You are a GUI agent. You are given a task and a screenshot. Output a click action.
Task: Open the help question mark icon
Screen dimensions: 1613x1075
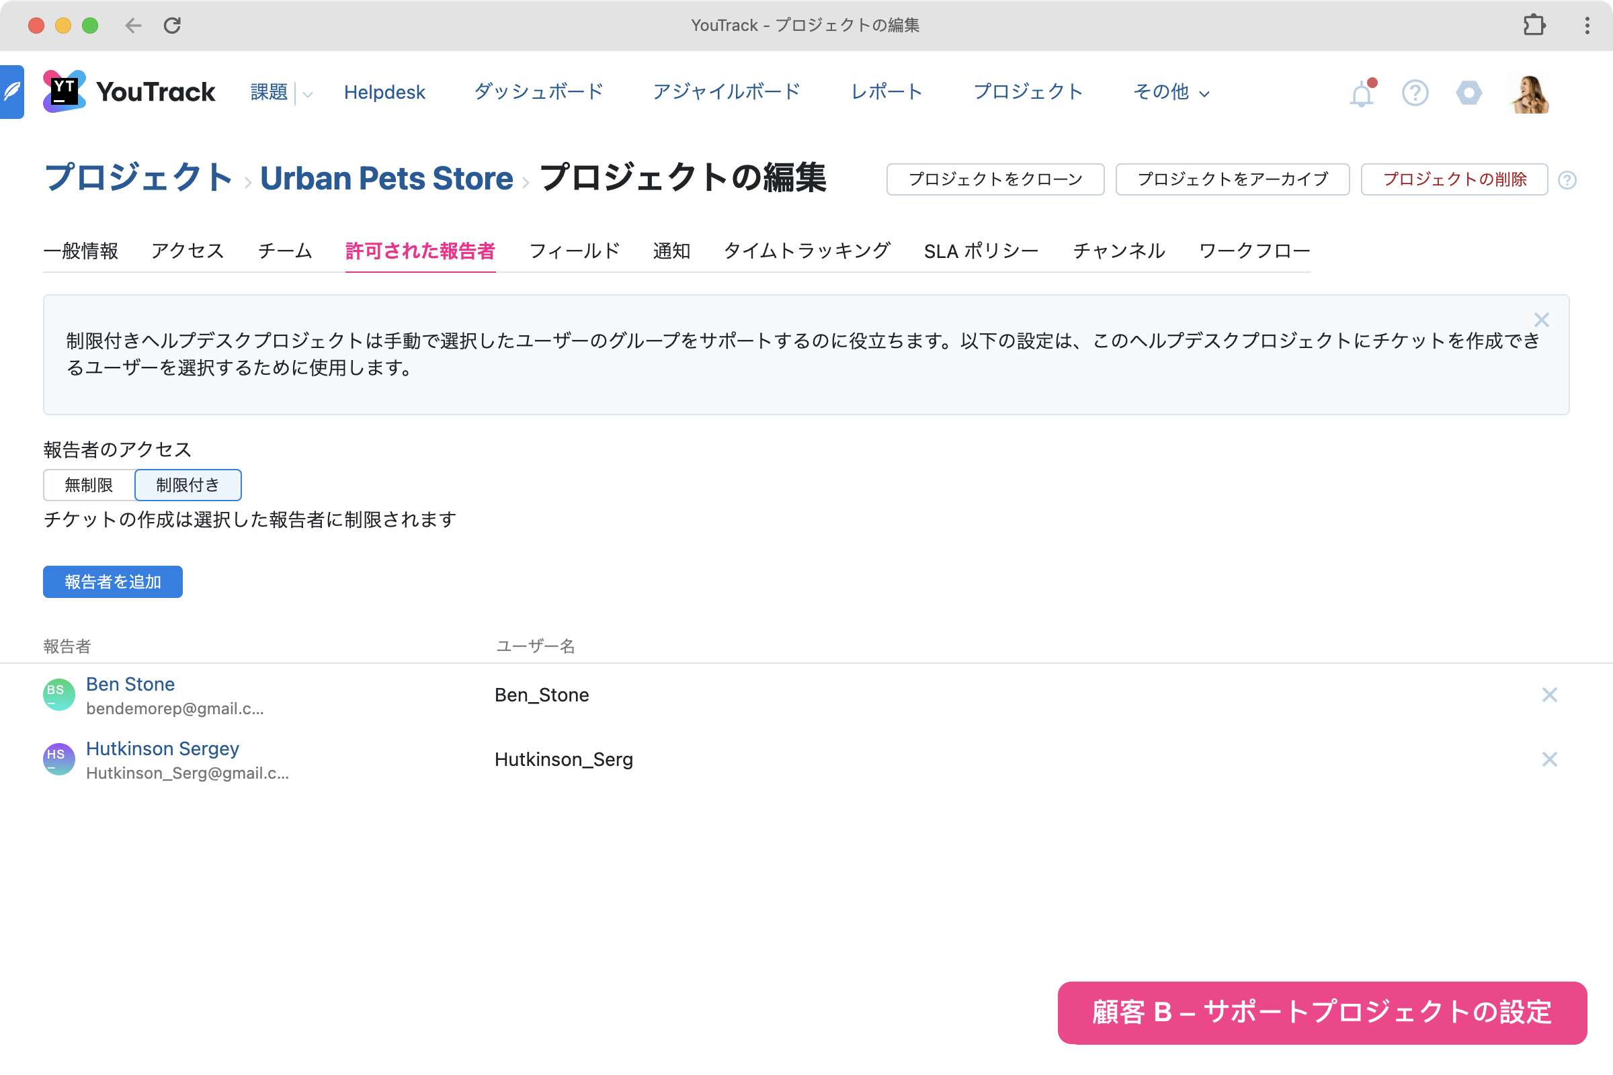pyautogui.click(x=1415, y=93)
